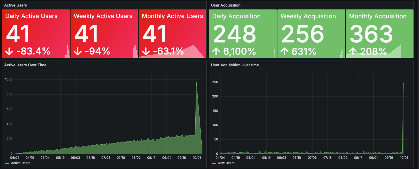Click the -63.1% change text
Viewport: 419px width, 169px height.
tap(168, 51)
